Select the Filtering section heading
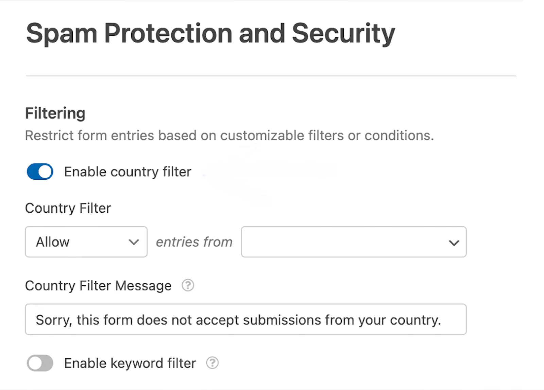 tap(55, 113)
